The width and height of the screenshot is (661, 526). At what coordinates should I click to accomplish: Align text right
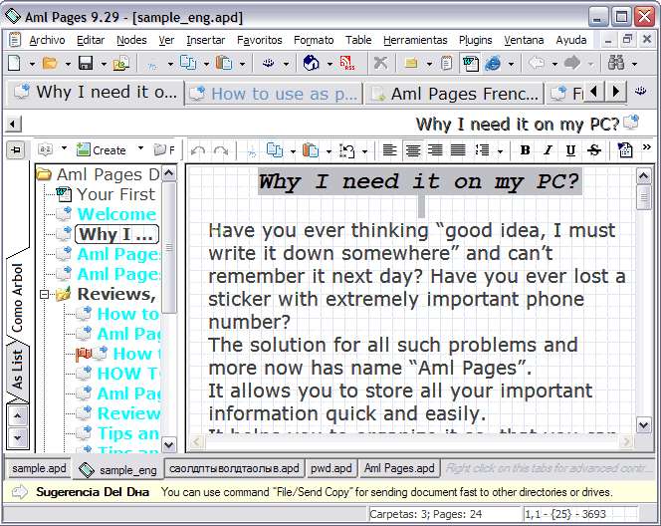[x=435, y=150]
